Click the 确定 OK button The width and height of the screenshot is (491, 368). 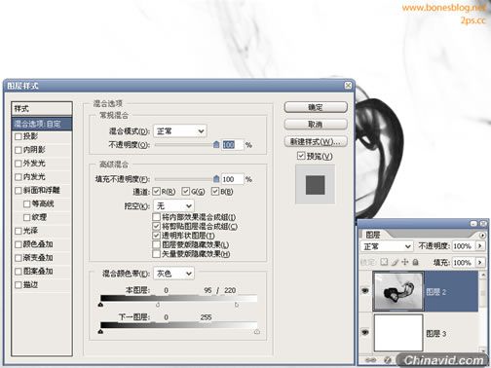[316, 107]
